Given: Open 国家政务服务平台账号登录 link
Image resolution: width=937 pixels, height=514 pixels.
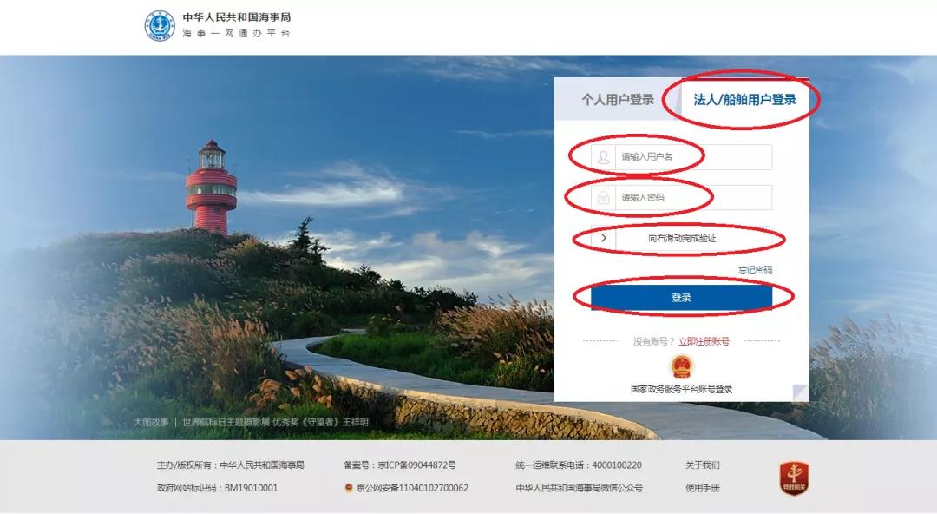Looking at the screenshot, I should coord(681,389).
